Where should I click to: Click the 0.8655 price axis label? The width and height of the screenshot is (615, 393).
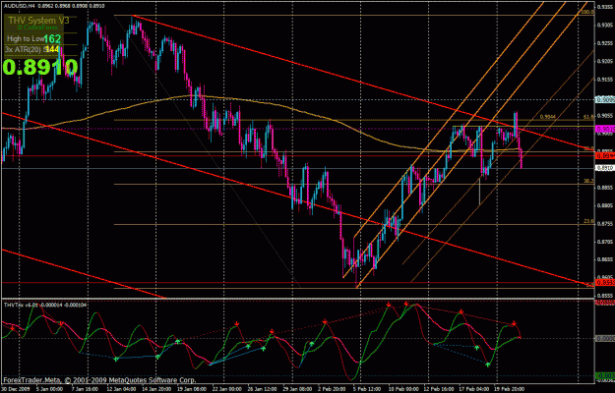point(605,259)
